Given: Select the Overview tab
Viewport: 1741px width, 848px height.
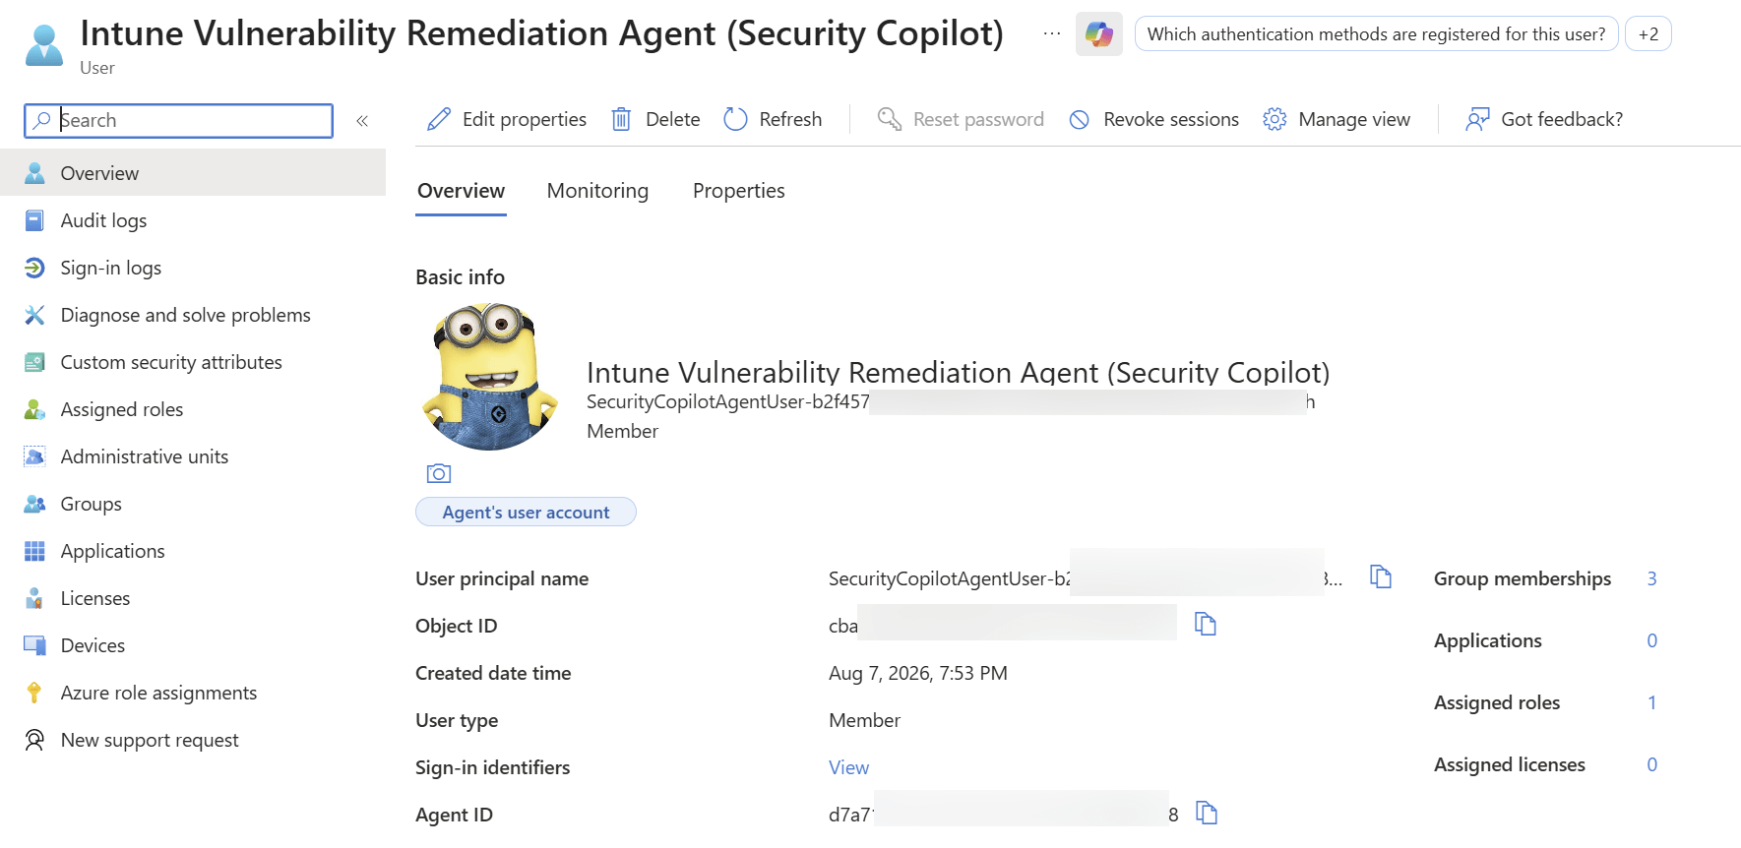Looking at the screenshot, I should (461, 191).
